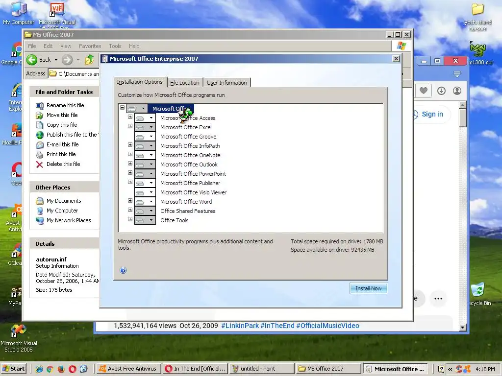502x376 pixels.
Task: Open the File menu in Explorer
Action: [32, 46]
